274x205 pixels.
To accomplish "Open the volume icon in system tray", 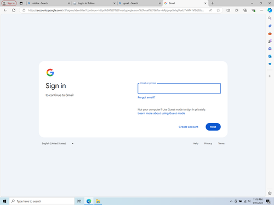I will coord(249,201).
